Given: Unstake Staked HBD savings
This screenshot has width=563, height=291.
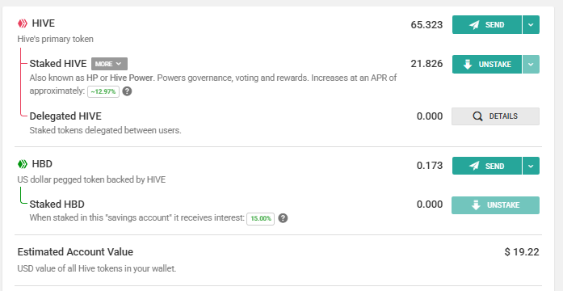Looking at the screenshot, I should [495, 205].
